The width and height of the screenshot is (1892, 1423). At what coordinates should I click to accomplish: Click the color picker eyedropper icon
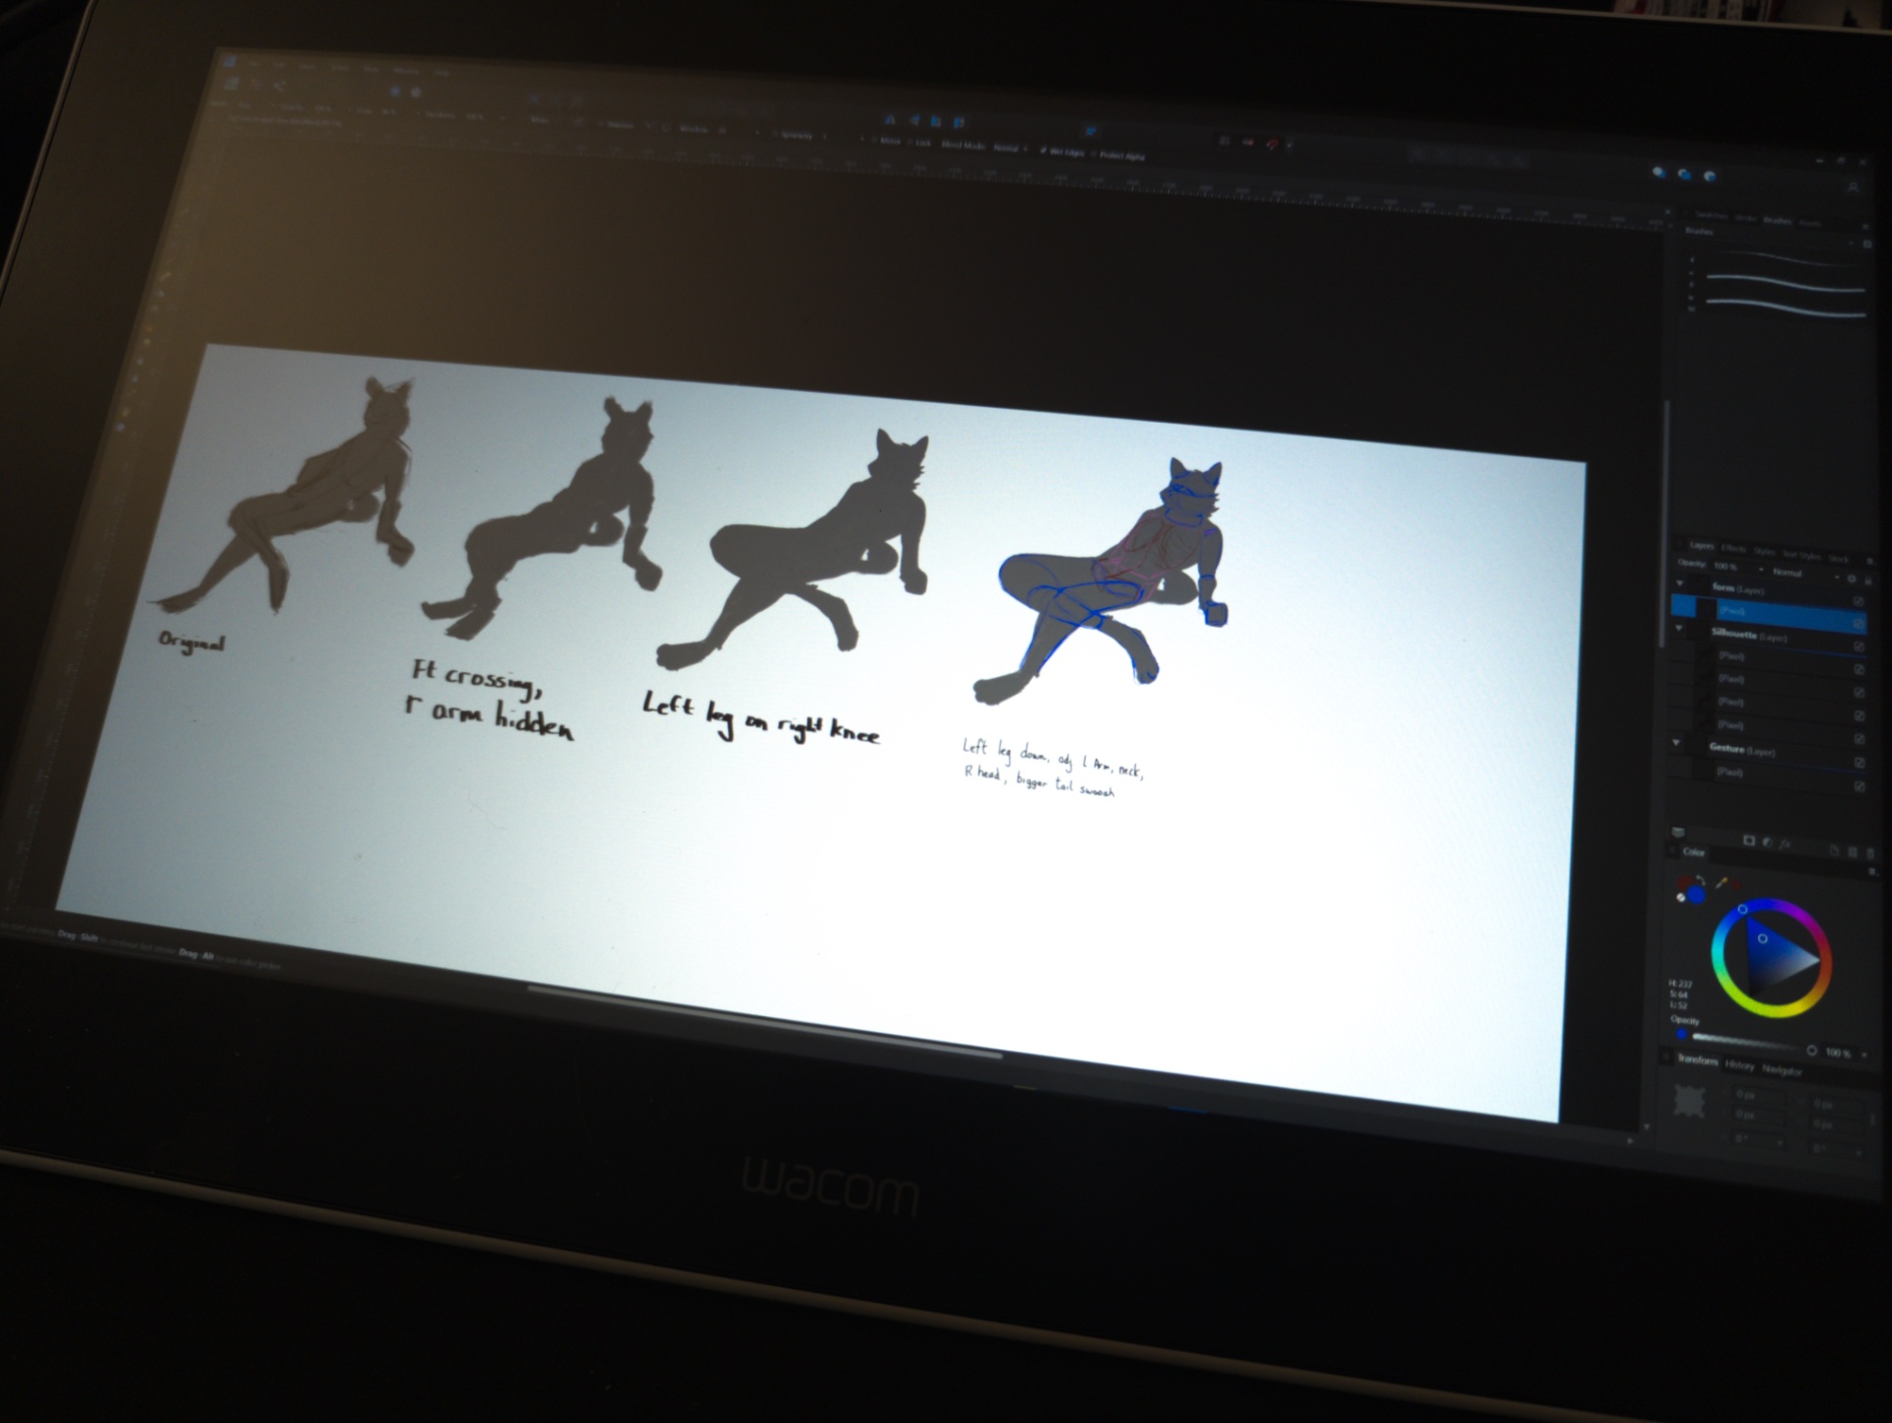tap(1723, 882)
